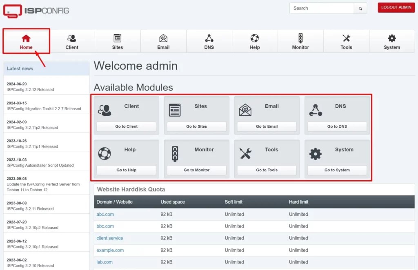This screenshot has height=270, width=418.
Task: Click the Go to Email button
Action: pos(267,126)
